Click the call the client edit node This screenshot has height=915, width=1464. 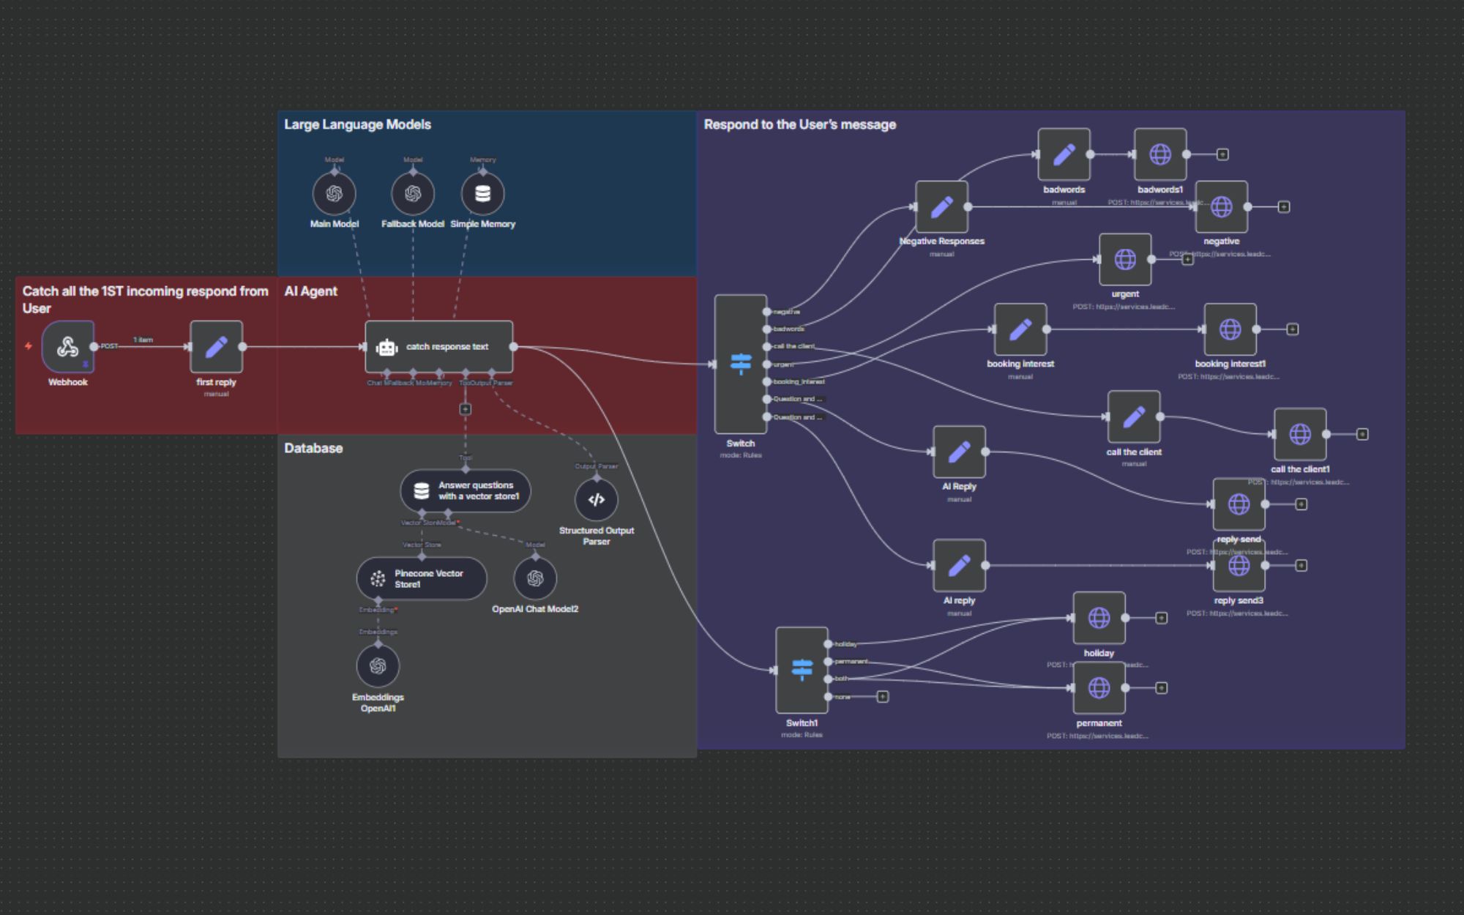click(x=1134, y=417)
